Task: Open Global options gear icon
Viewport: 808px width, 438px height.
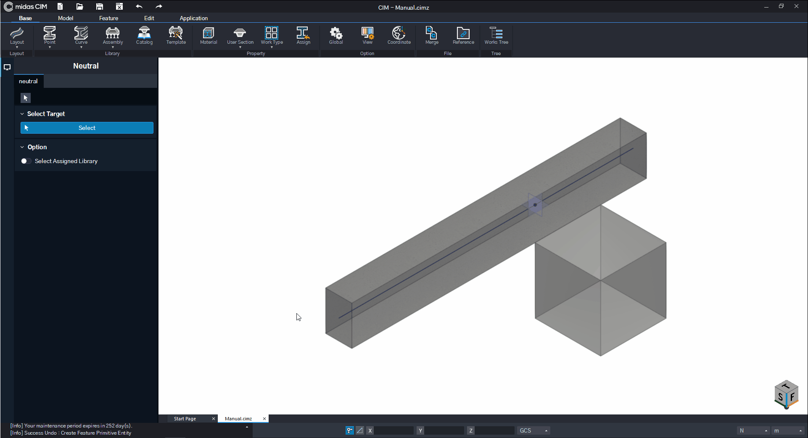Action: tap(336, 36)
